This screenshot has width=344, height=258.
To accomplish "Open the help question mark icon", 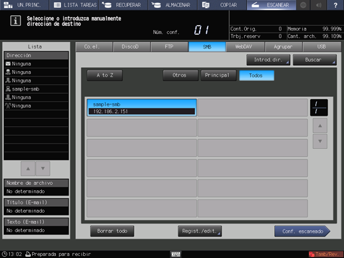I will point(335,5).
